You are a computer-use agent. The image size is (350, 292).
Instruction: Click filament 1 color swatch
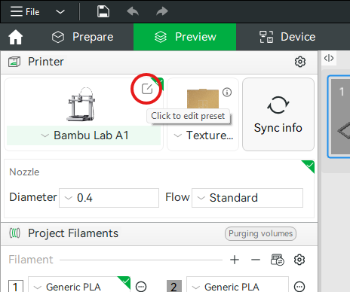tap(16, 286)
